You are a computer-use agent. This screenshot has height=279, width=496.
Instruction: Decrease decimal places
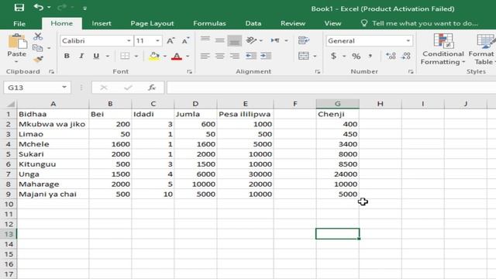click(x=406, y=56)
